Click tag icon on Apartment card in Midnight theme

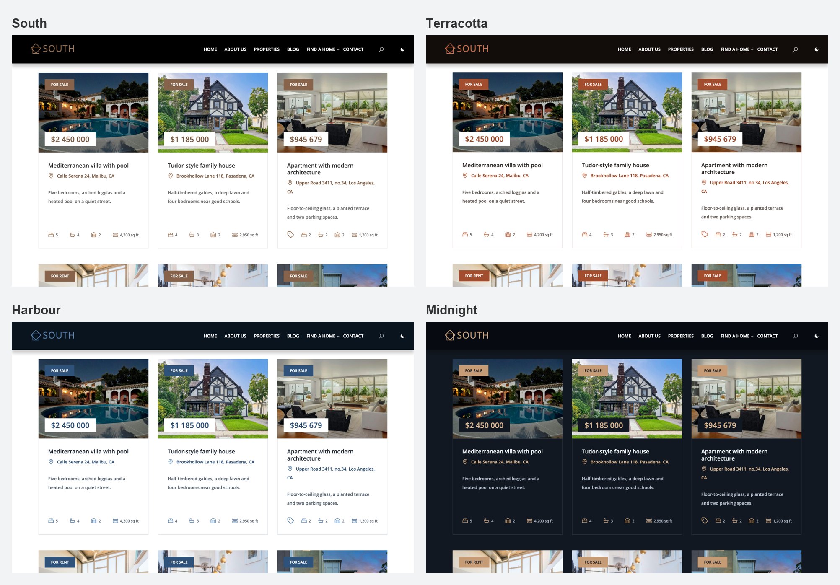705,521
